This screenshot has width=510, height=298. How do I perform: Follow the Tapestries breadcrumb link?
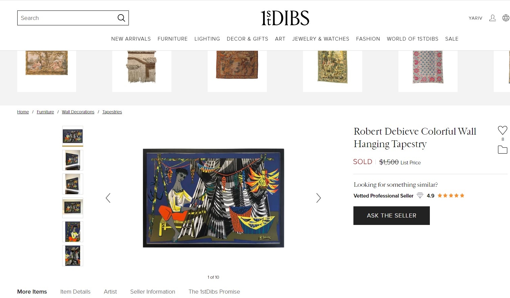tap(112, 112)
